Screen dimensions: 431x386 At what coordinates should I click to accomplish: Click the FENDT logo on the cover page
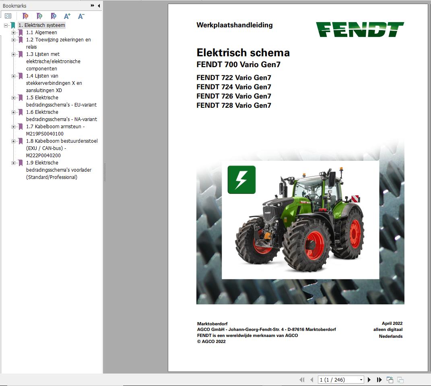click(x=360, y=29)
